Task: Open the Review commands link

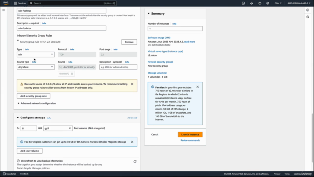Action: (190, 140)
